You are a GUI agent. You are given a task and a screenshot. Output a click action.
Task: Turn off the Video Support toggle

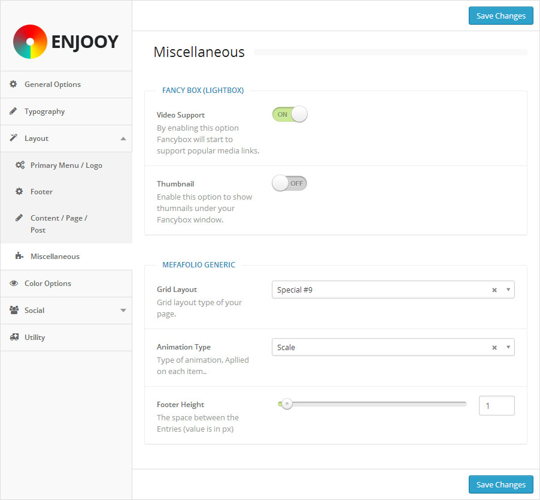(x=290, y=115)
